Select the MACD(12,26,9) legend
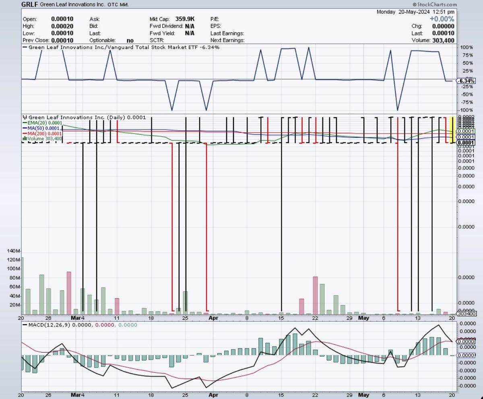 (x=80, y=325)
